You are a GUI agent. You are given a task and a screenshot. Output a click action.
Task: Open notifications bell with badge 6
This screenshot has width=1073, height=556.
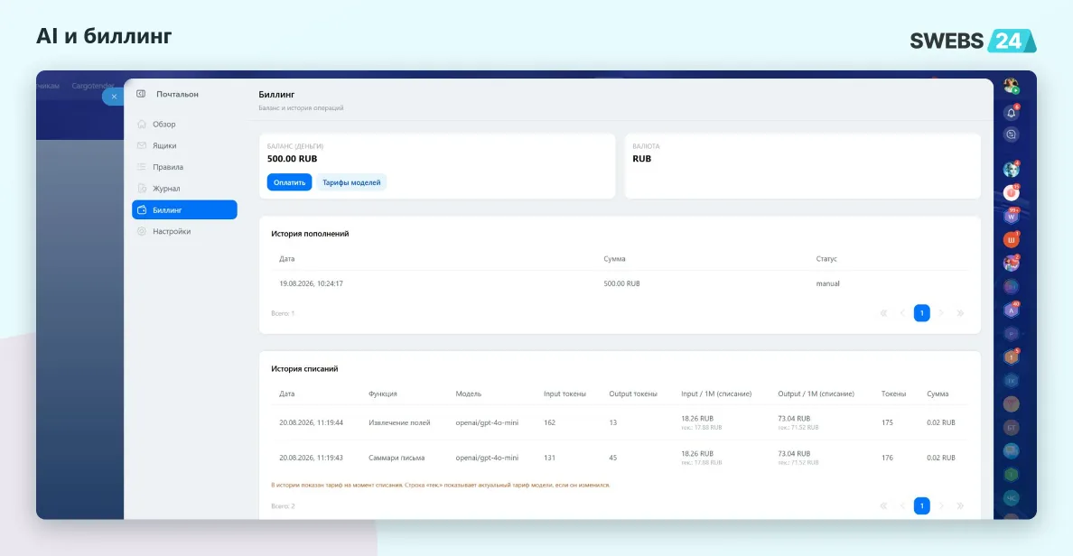click(1011, 113)
